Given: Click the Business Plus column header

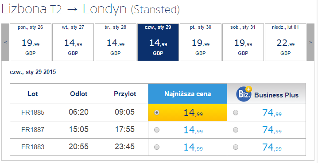Looking at the screenshot, I should [267, 93].
